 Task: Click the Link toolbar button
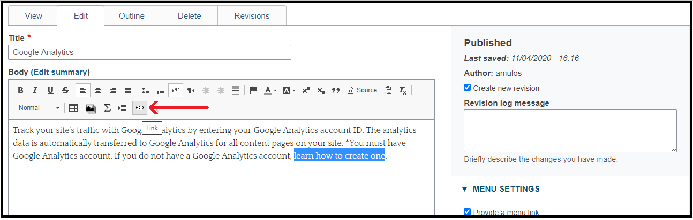tap(140, 108)
